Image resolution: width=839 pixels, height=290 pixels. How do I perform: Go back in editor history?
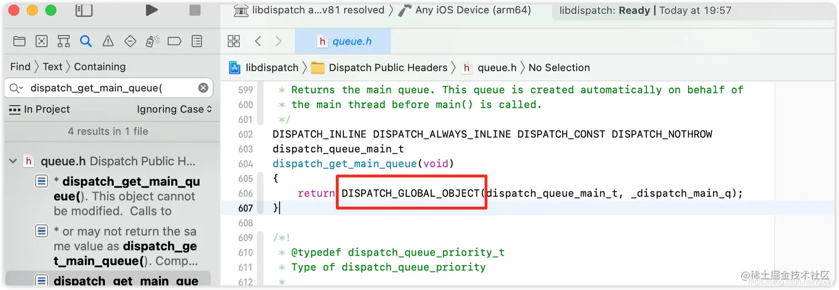click(x=258, y=41)
